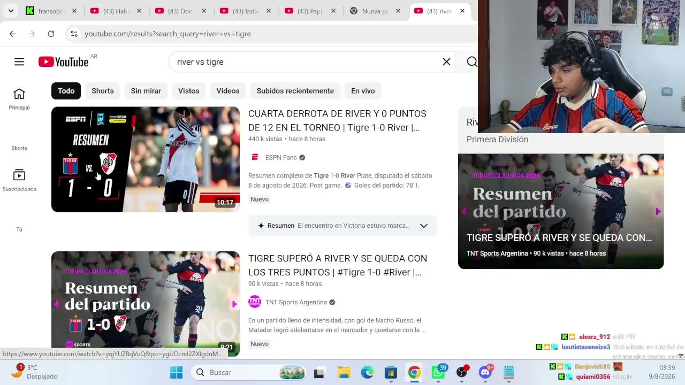Expand the AI Resumen summary chevron

coord(424,226)
